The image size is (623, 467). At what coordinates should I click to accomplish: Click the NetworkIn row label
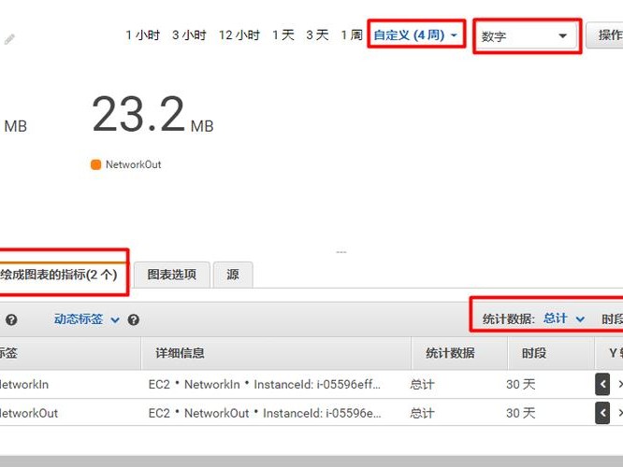(24, 385)
